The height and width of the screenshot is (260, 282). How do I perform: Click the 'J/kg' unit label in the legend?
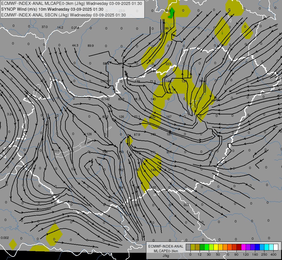[x=166, y=255]
